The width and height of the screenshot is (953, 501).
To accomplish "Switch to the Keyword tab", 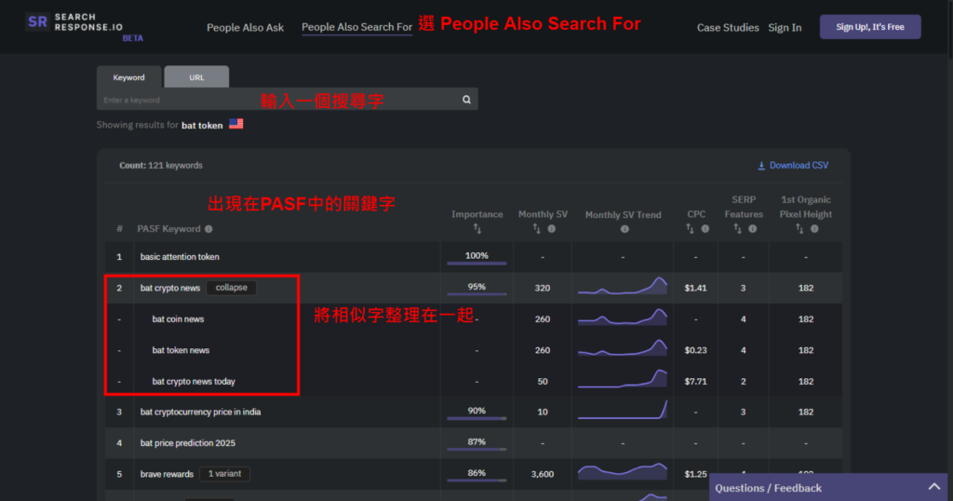I will tap(128, 77).
